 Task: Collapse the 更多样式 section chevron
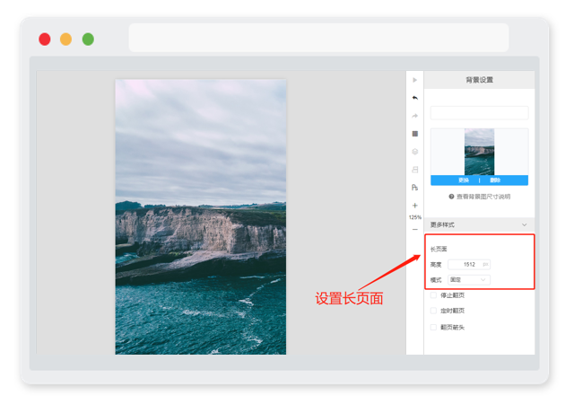pos(524,224)
